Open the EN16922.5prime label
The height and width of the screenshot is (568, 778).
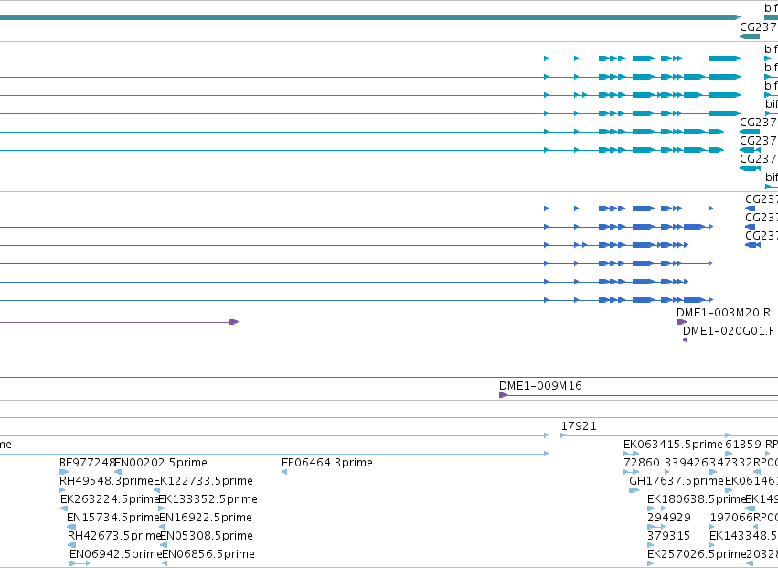[x=206, y=518]
